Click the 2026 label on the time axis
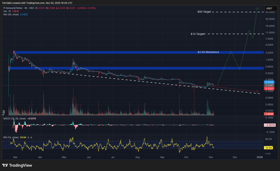 click(259, 157)
